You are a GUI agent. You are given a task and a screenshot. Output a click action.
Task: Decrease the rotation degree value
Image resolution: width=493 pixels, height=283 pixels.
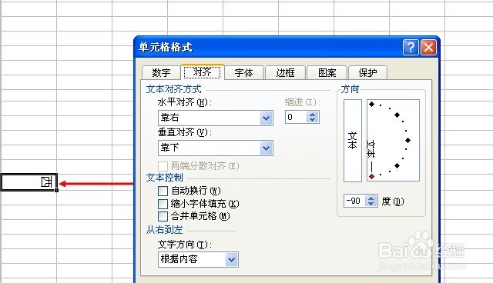[371, 204]
